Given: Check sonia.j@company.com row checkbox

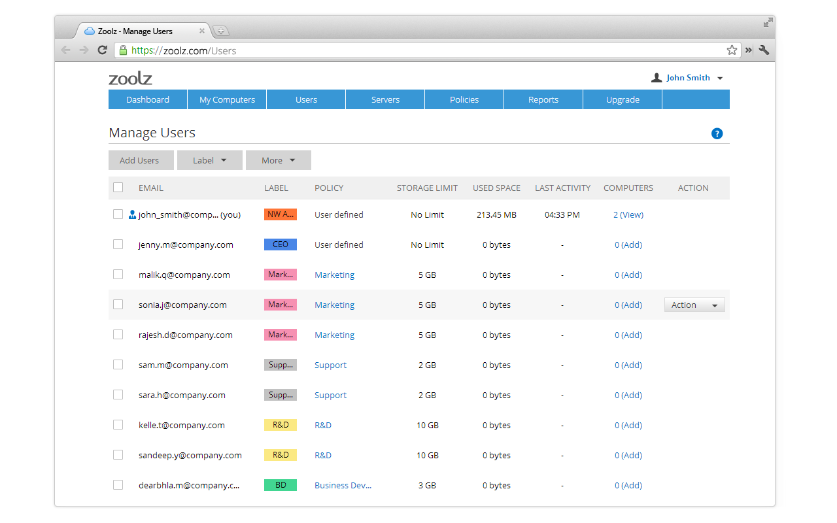Looking at the screenshot, I should point(118,305).
